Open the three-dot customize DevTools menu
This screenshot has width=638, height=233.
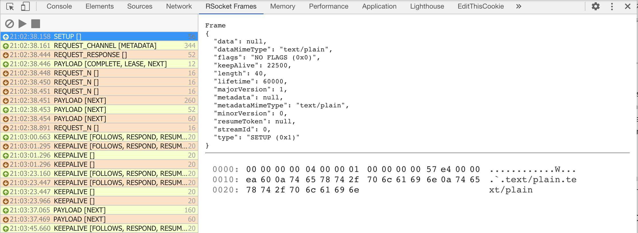(x=612, y=6)
